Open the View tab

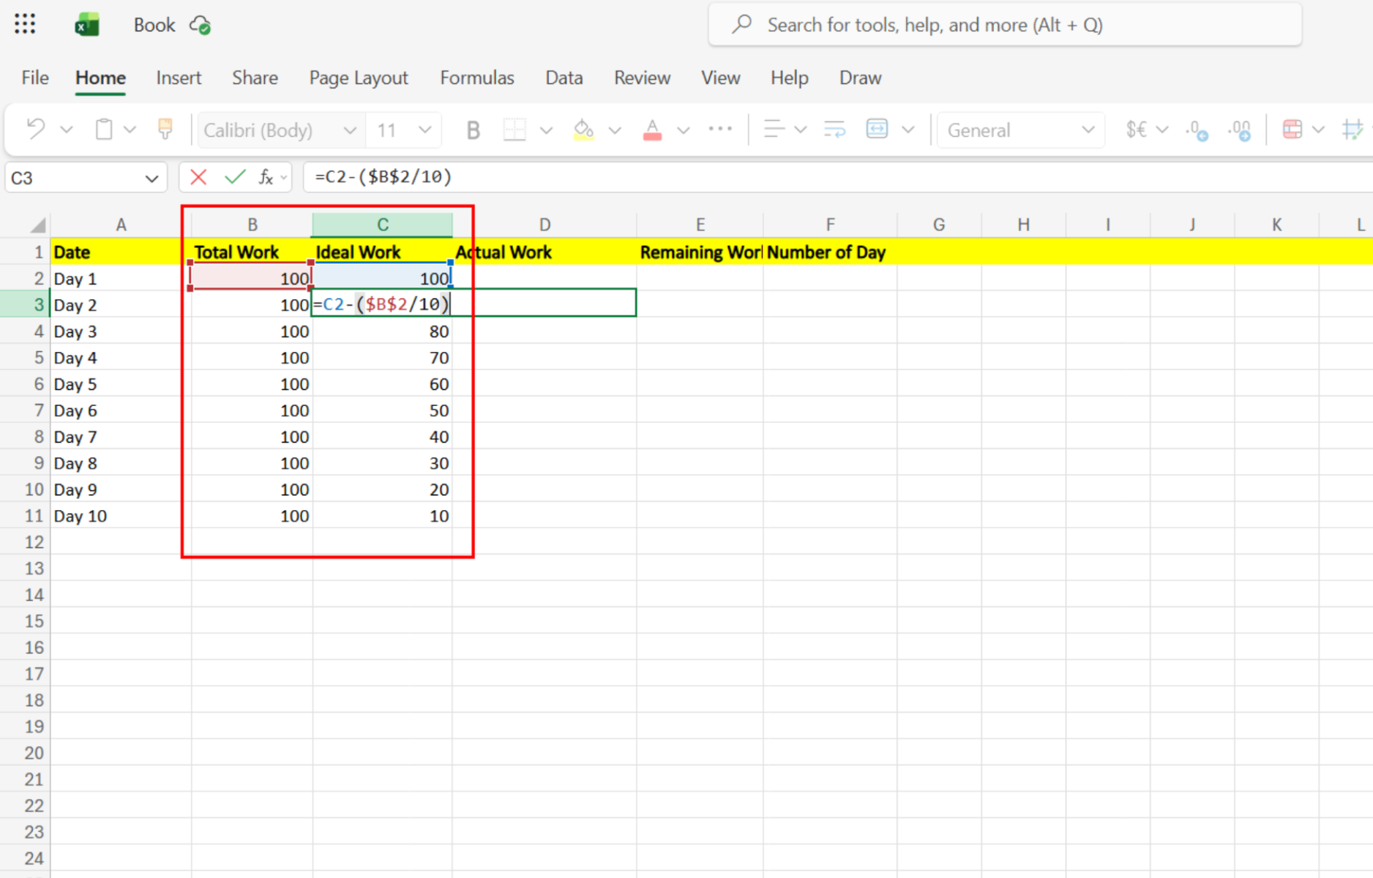coord(721,78)
